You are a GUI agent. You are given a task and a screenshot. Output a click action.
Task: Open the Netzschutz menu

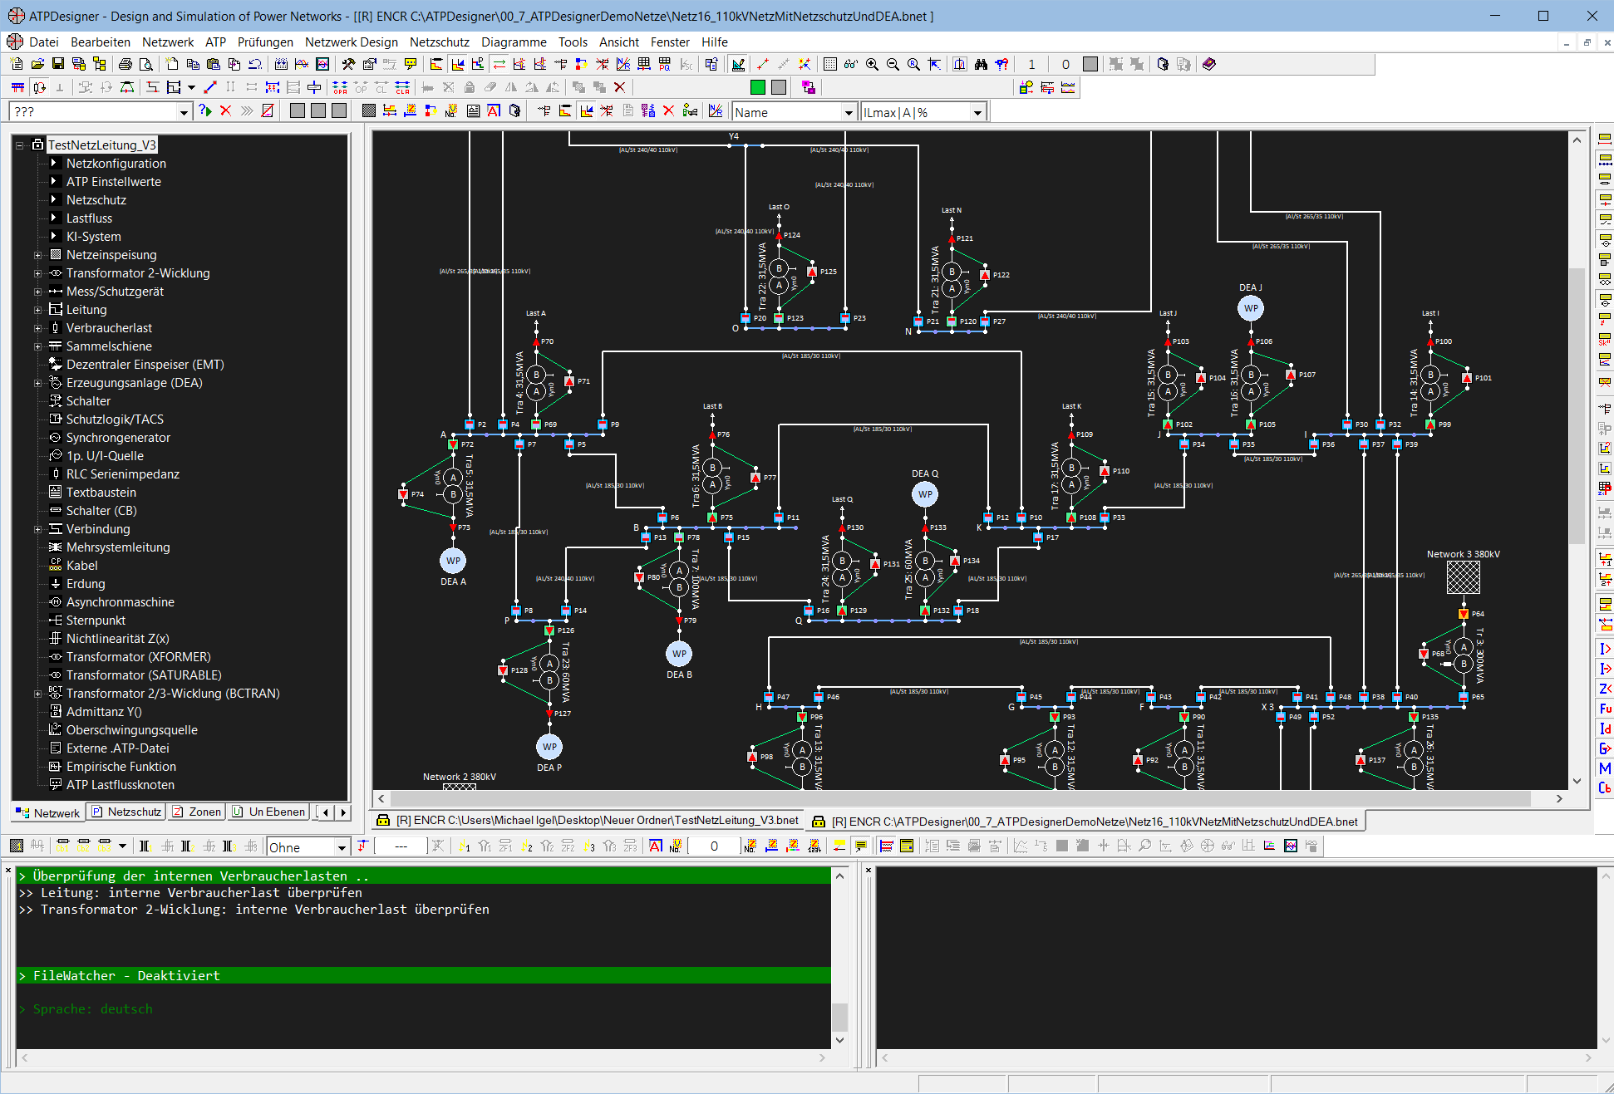(439, 42)
